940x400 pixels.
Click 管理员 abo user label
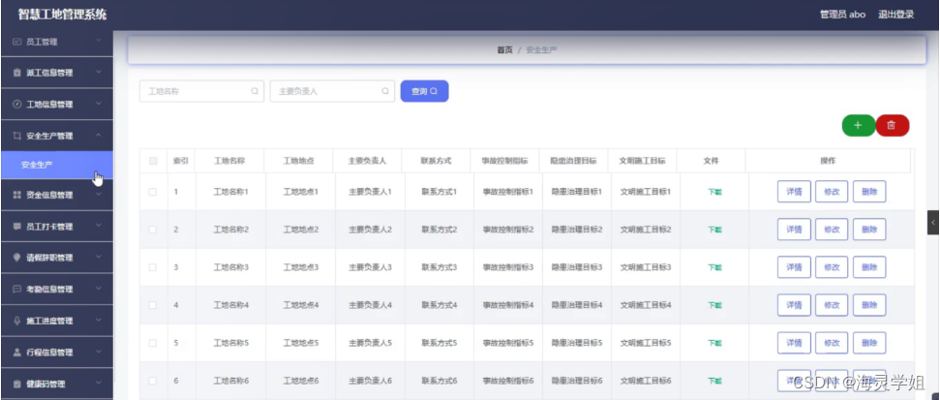pos(842,15)
